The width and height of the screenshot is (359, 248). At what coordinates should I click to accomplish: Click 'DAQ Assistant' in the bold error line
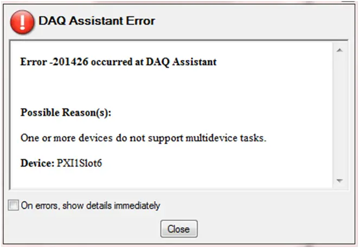tap(181, 62)
